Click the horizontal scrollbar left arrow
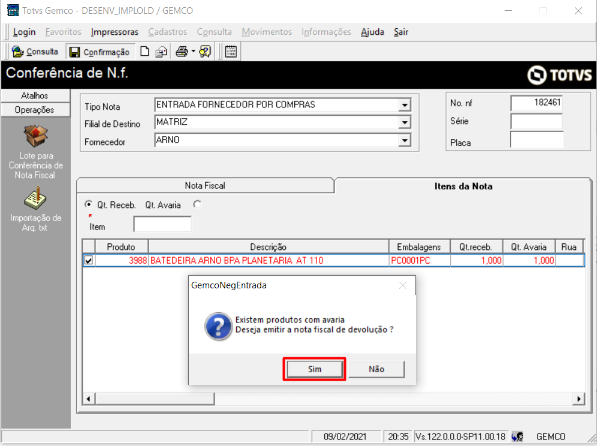 click(x=89, y=399)
